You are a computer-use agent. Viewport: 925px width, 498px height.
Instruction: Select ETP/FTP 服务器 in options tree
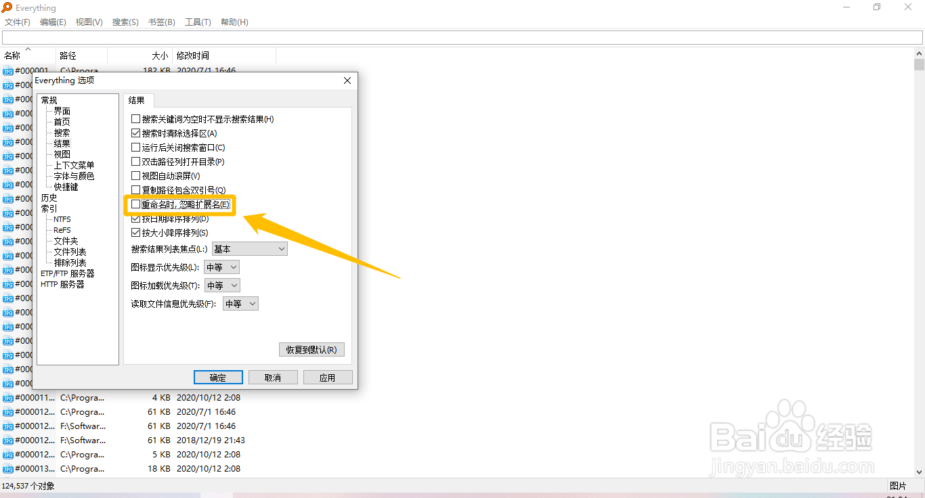(68, 273)
